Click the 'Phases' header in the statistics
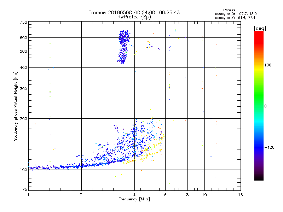283x212 pixels. click(x=229, y=10)
